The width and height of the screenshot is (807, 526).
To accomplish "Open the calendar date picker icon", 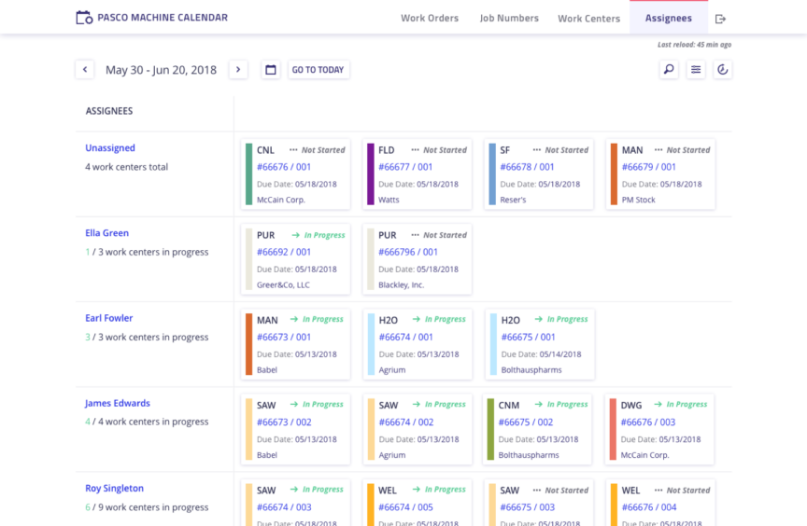I will pos(271,70).
